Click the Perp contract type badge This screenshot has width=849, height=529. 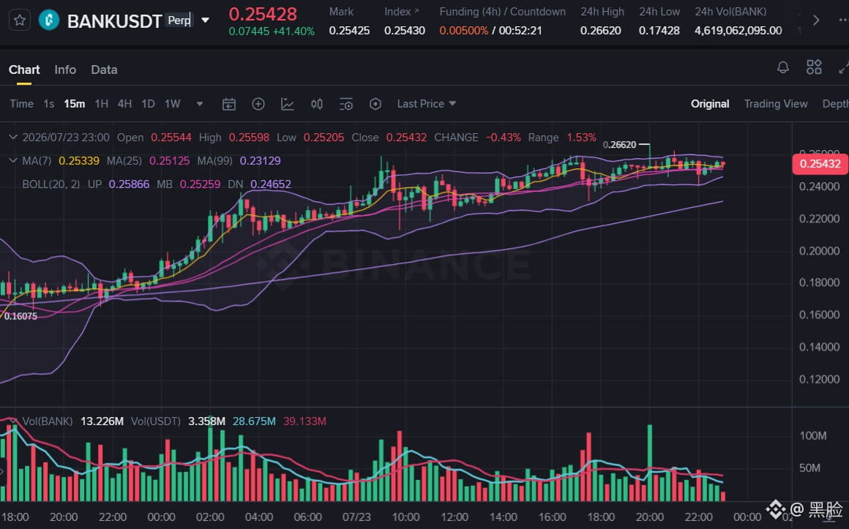click(x=179, y=20)
